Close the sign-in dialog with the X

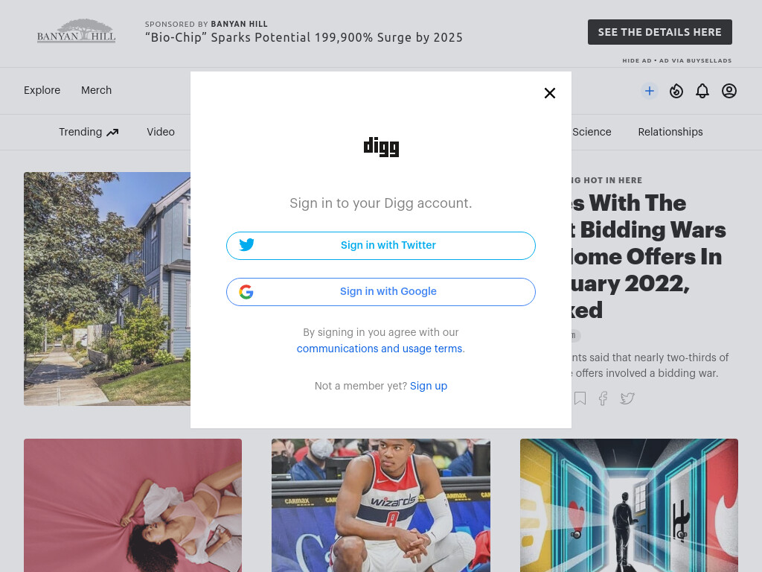coord(550,93)
